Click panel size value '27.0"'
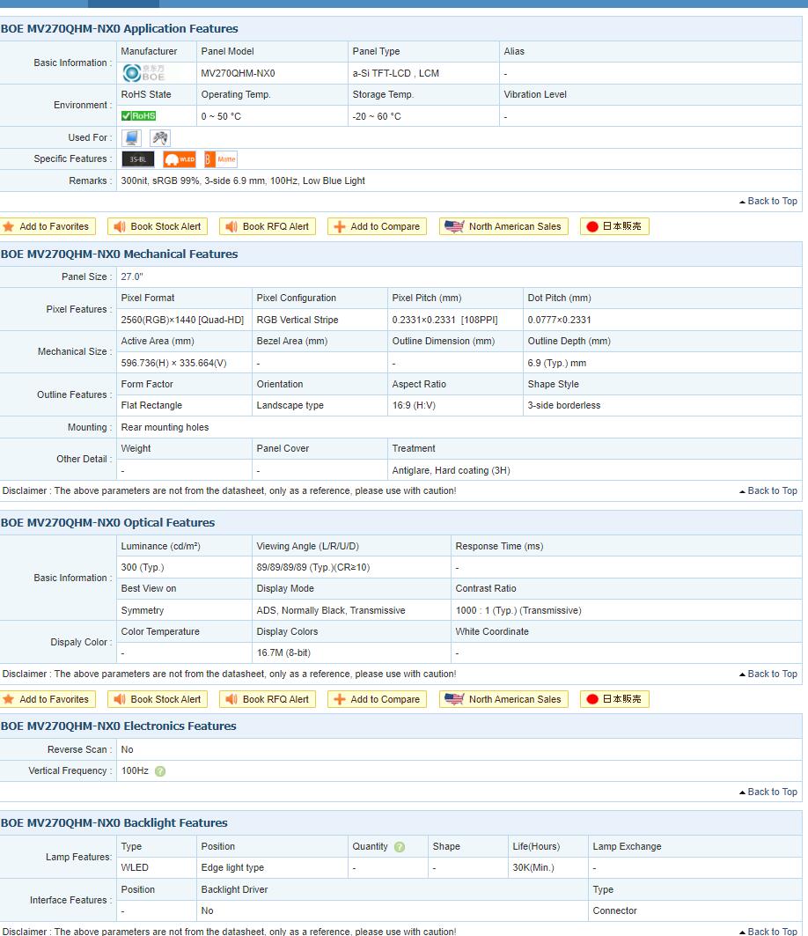 click(x=132, y=277)
